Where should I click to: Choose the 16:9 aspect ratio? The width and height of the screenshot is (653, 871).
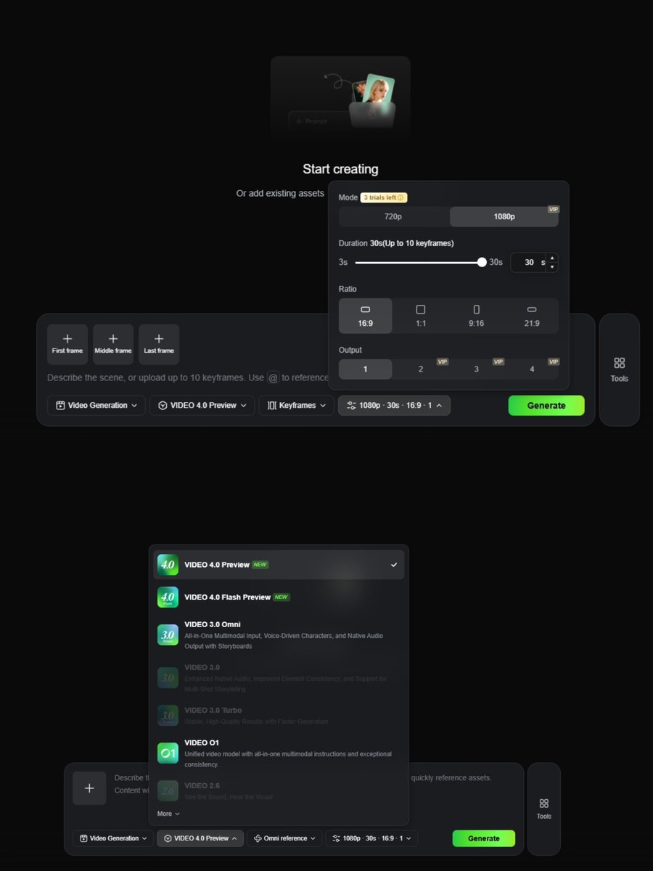click(366, 316)
